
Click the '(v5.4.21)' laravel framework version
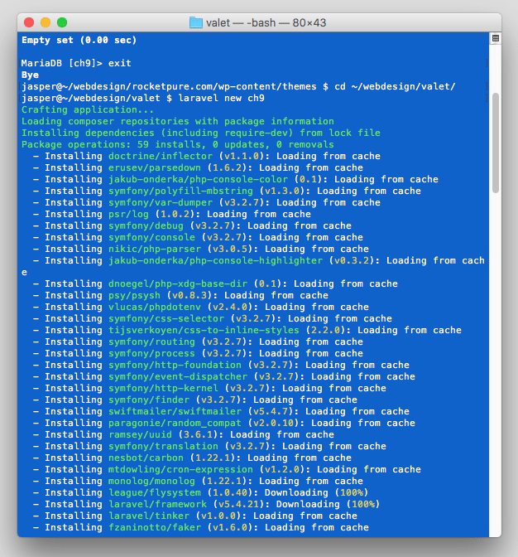click(x=240, y=504)
